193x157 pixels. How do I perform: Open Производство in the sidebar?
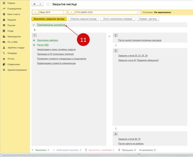point(14,36)
